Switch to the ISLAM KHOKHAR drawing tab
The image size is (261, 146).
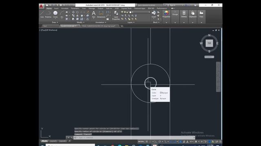coord(69,26)
